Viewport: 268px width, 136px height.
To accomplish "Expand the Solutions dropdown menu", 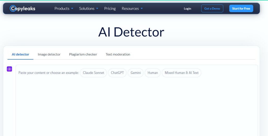I will (88, 9).
